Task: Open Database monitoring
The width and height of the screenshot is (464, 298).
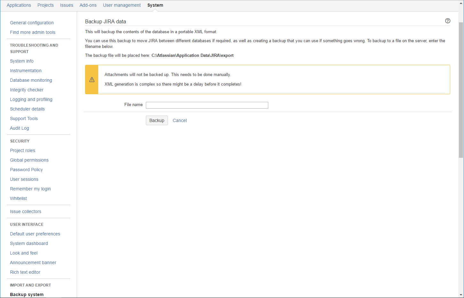Action: (31, 80)
